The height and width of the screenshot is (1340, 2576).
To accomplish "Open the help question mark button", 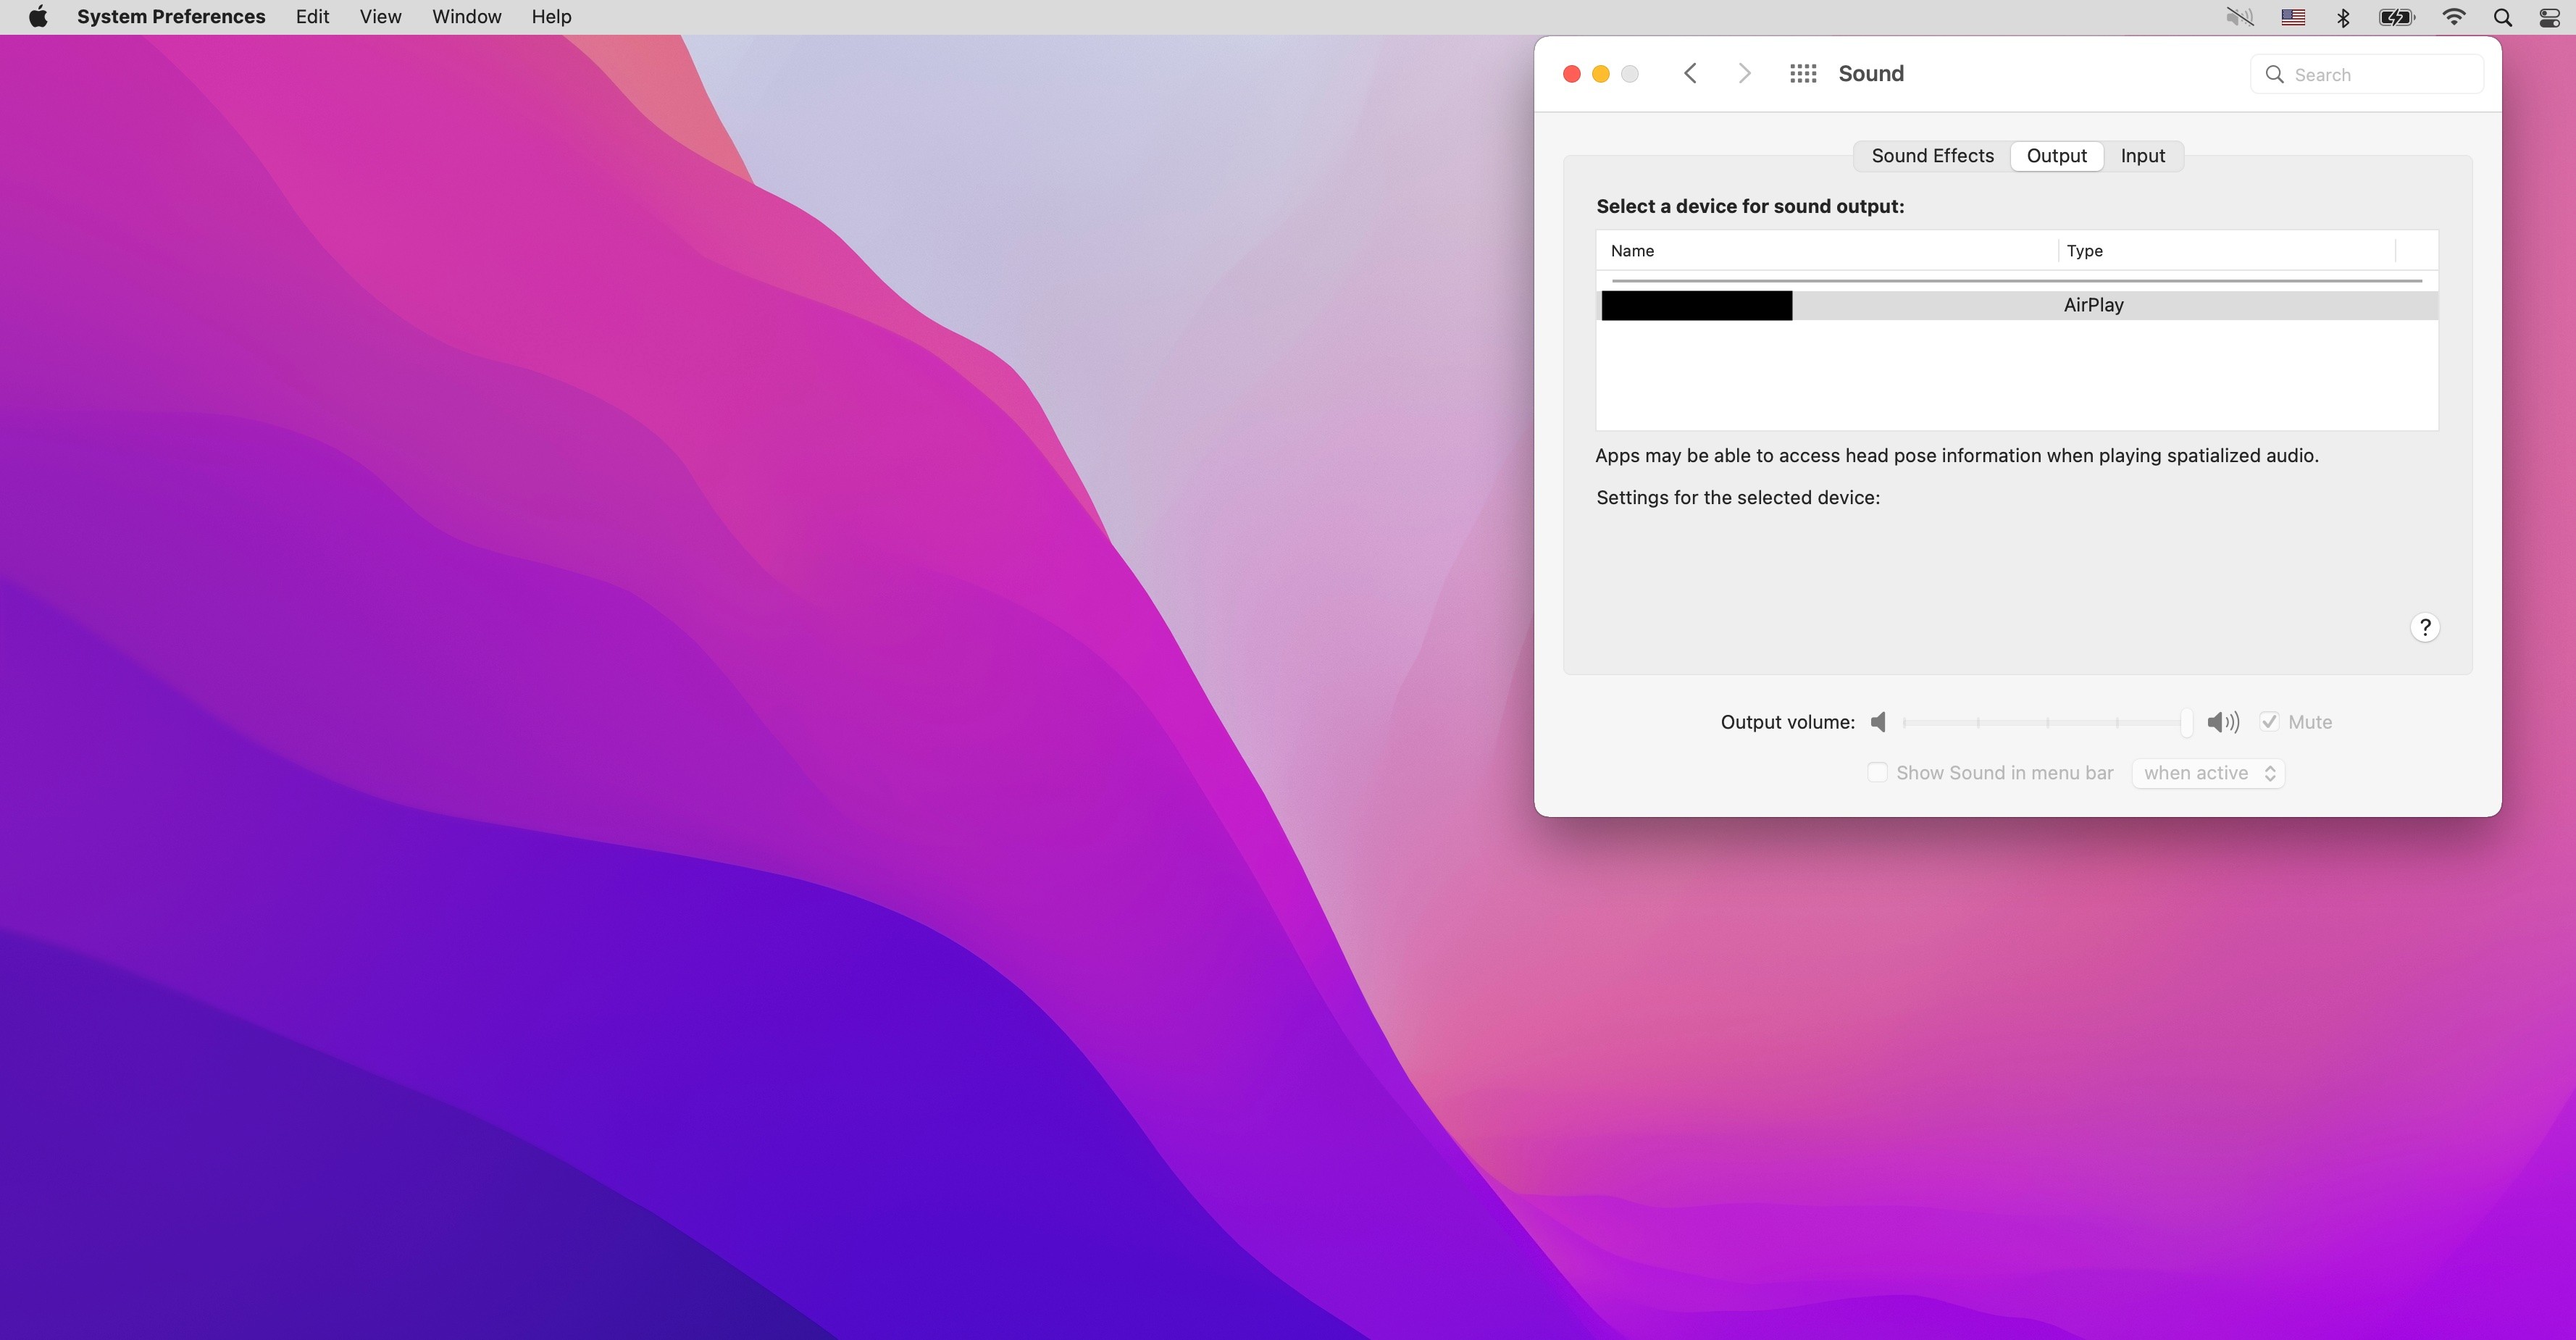I will click(2424, 627).
